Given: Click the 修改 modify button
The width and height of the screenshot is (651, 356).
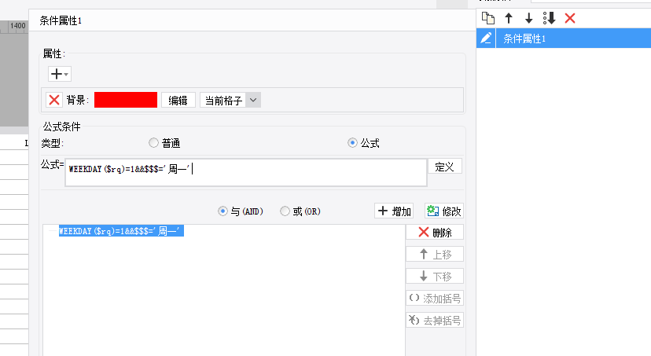Looking at the screenshot, I should (444, 211).
